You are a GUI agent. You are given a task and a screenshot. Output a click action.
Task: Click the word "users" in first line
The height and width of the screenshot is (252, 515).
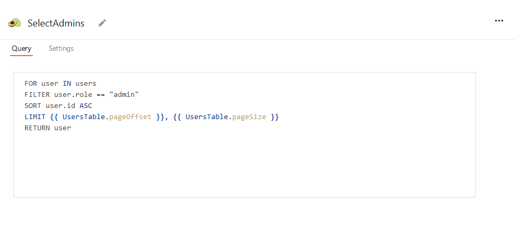pos(86,83)
